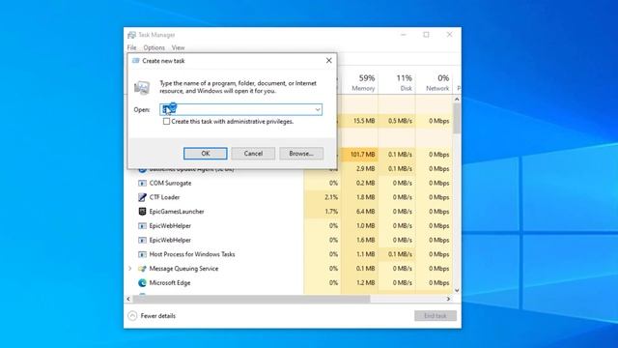Open the dropdown arrow in the Open field
Image resolution: width=618 pixels, height=348 pixels.
[318, 109]
